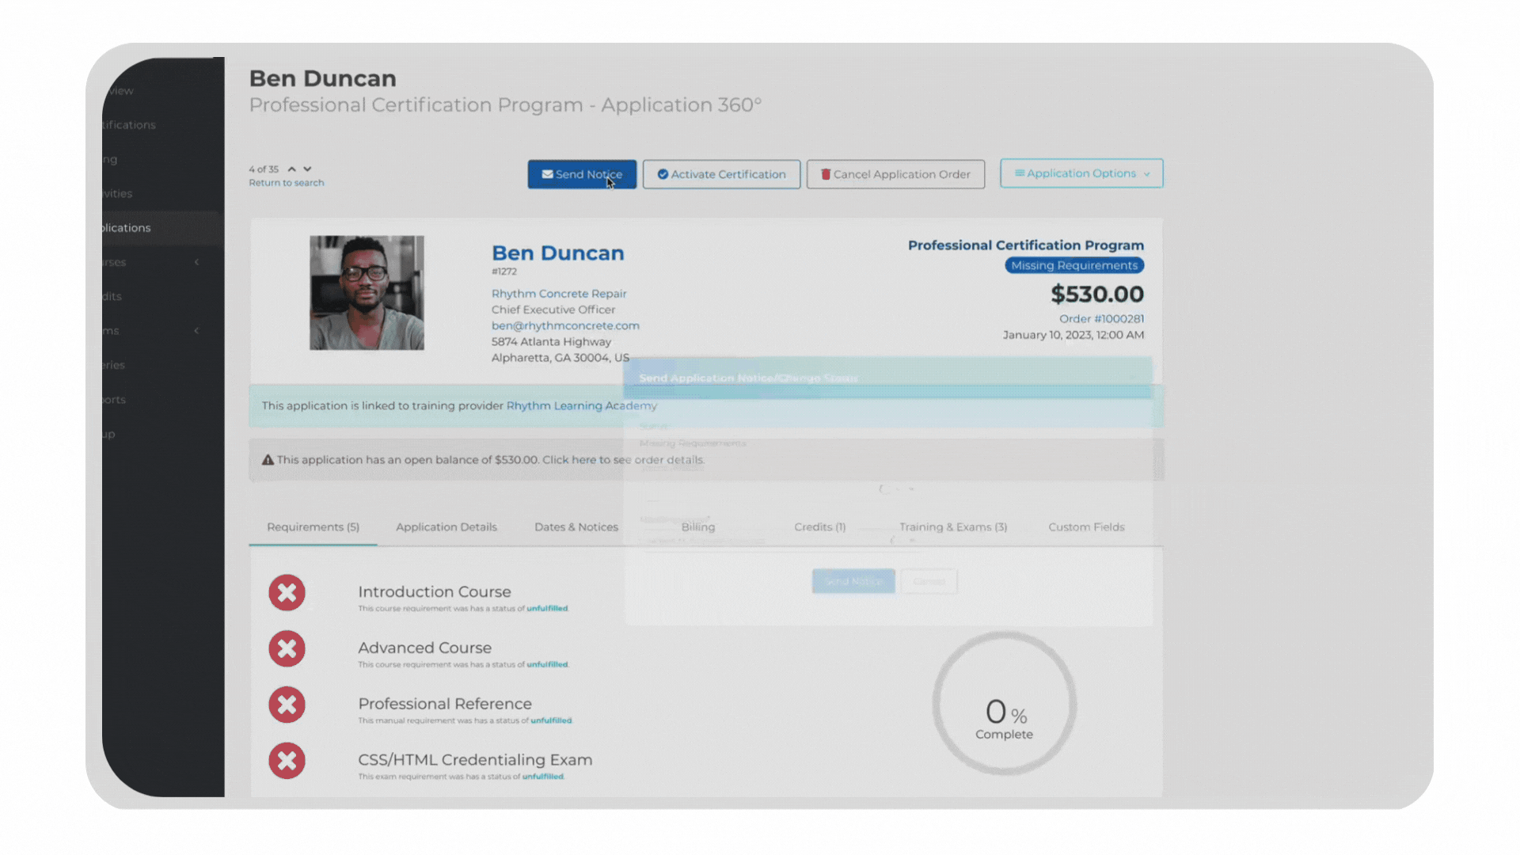Click unfulfilled status of Introduction Course

click(547, 609)
